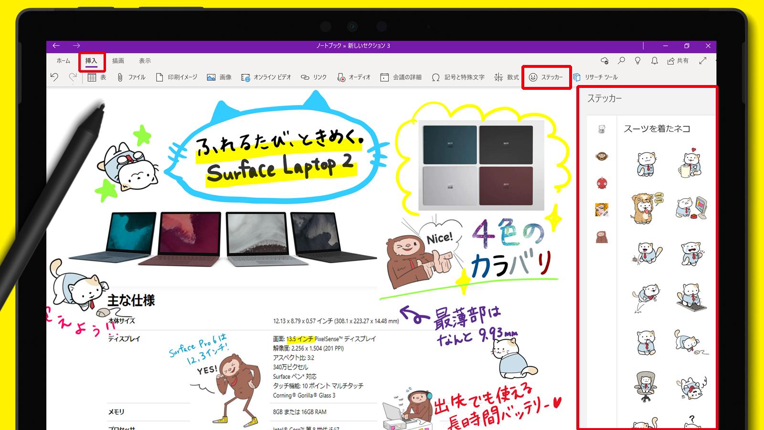Screen dimensions: 764x430
Task: Undo the last action
Action: tap(54, 77)
